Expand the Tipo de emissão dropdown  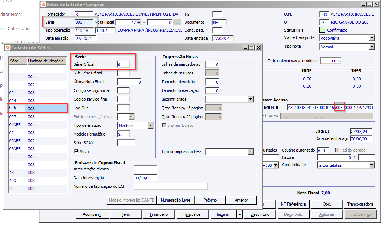[150, 125]
